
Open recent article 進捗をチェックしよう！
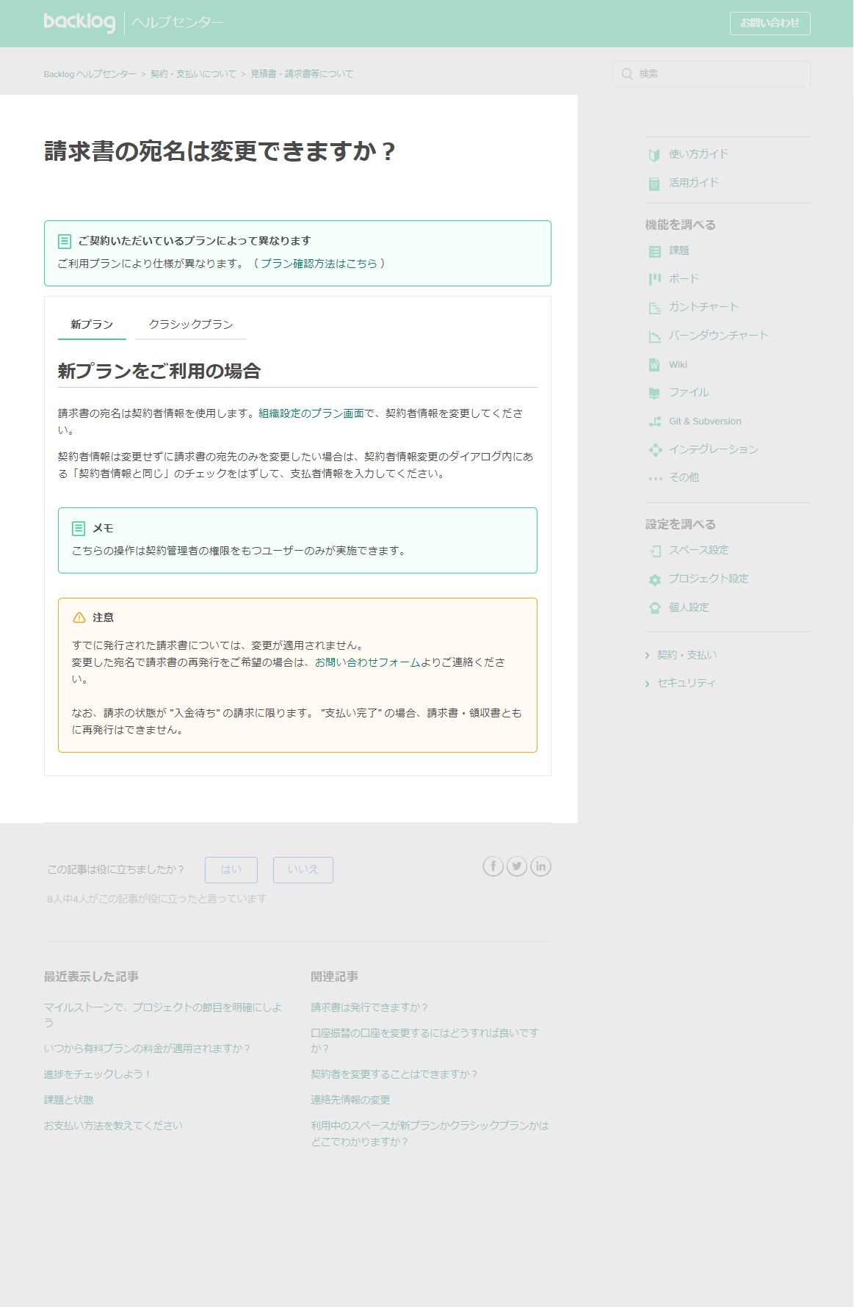pyautogui.click(x=97, y=1074)
